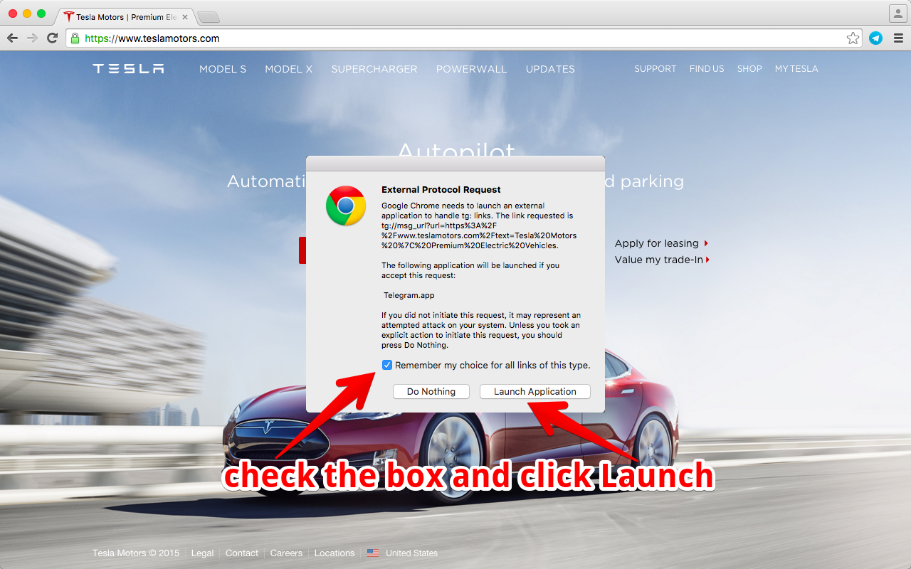Open the POWERWALL menu item

click(x=472, y=69)
